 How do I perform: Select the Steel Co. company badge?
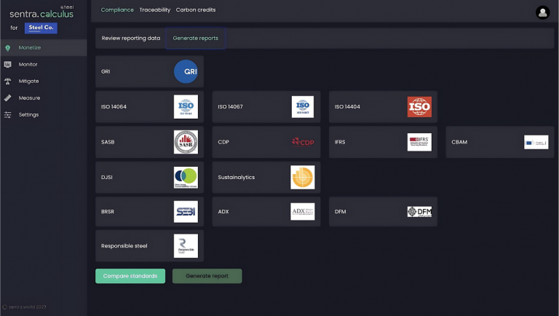click(41, 28)
